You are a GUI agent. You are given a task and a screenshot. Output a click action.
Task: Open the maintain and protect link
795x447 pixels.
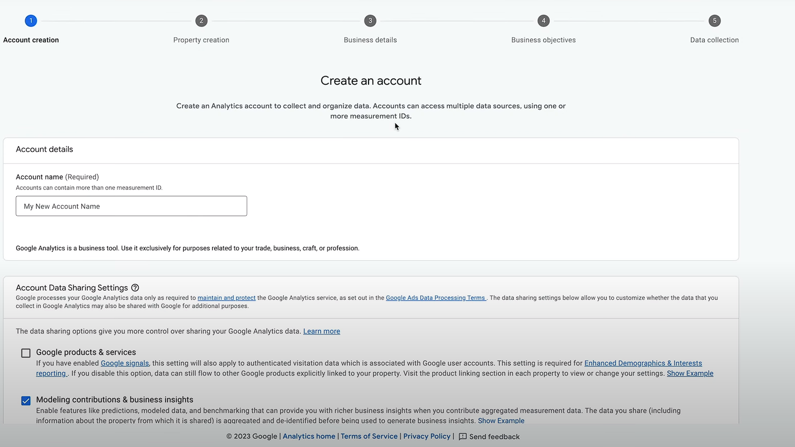(226, 298)
